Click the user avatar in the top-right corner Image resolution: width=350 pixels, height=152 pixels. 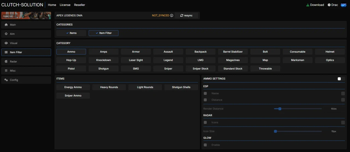pyautogui.click(x=343, y=5)
